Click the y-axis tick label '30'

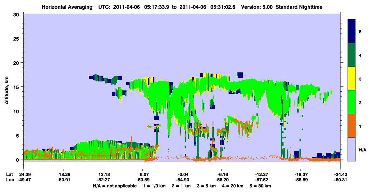(17, 14)
